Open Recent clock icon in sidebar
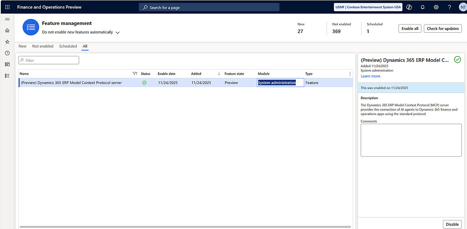Image resolution: width=467 pixels, height=229 pixels. 7,53
